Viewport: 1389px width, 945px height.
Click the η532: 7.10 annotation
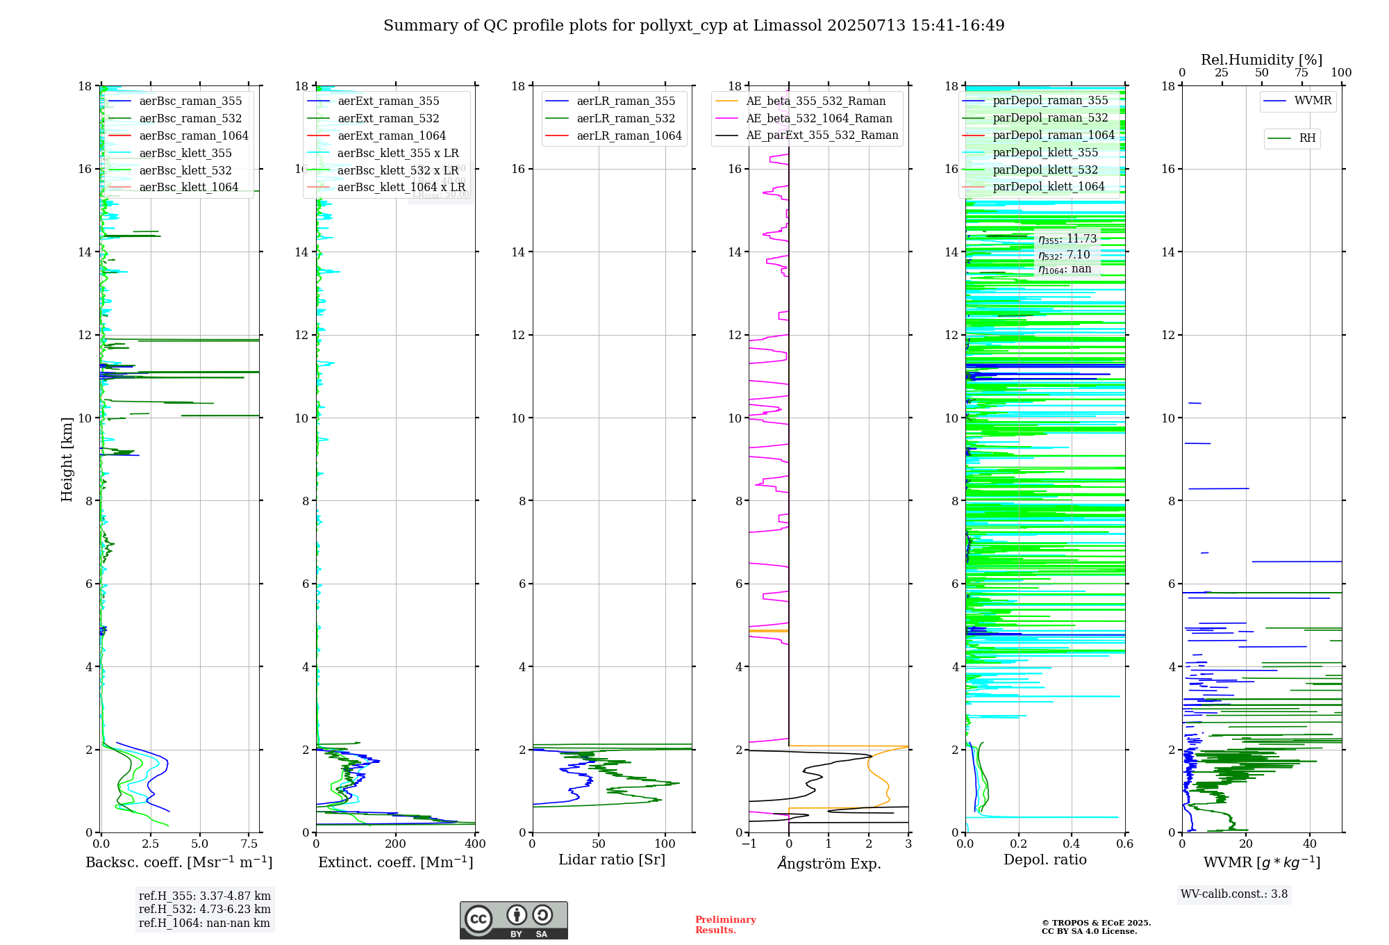pyautogui.click(x=1065, y=255)
